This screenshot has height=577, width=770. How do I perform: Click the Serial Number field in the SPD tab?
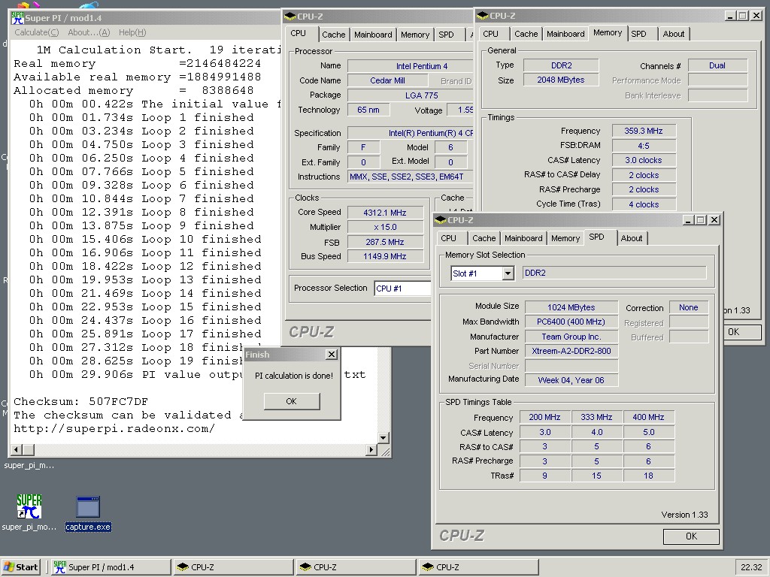(x=571, y=366)
